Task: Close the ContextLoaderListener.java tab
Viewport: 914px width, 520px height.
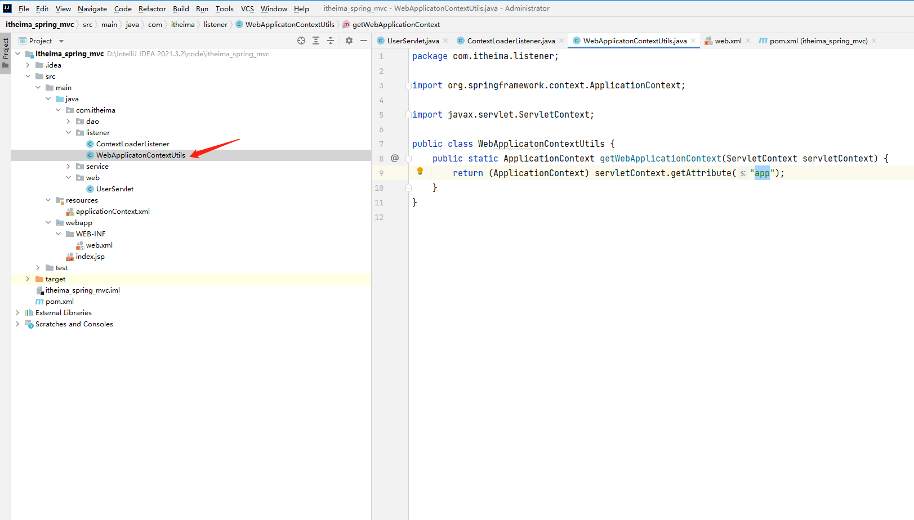Action: click(561, 41)
